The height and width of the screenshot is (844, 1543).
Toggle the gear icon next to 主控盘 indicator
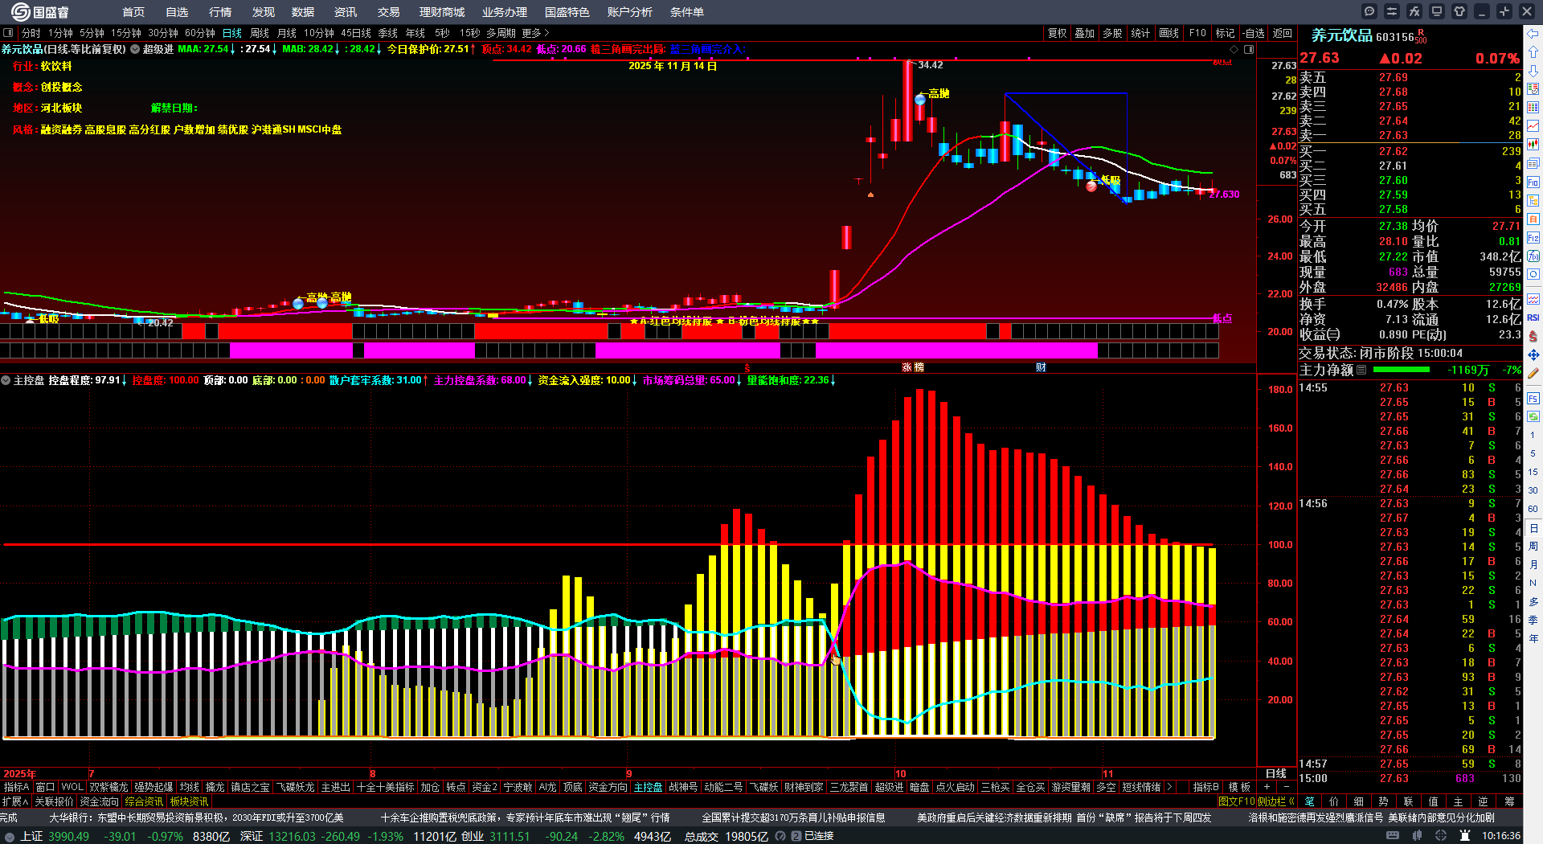tap(6, 380)
